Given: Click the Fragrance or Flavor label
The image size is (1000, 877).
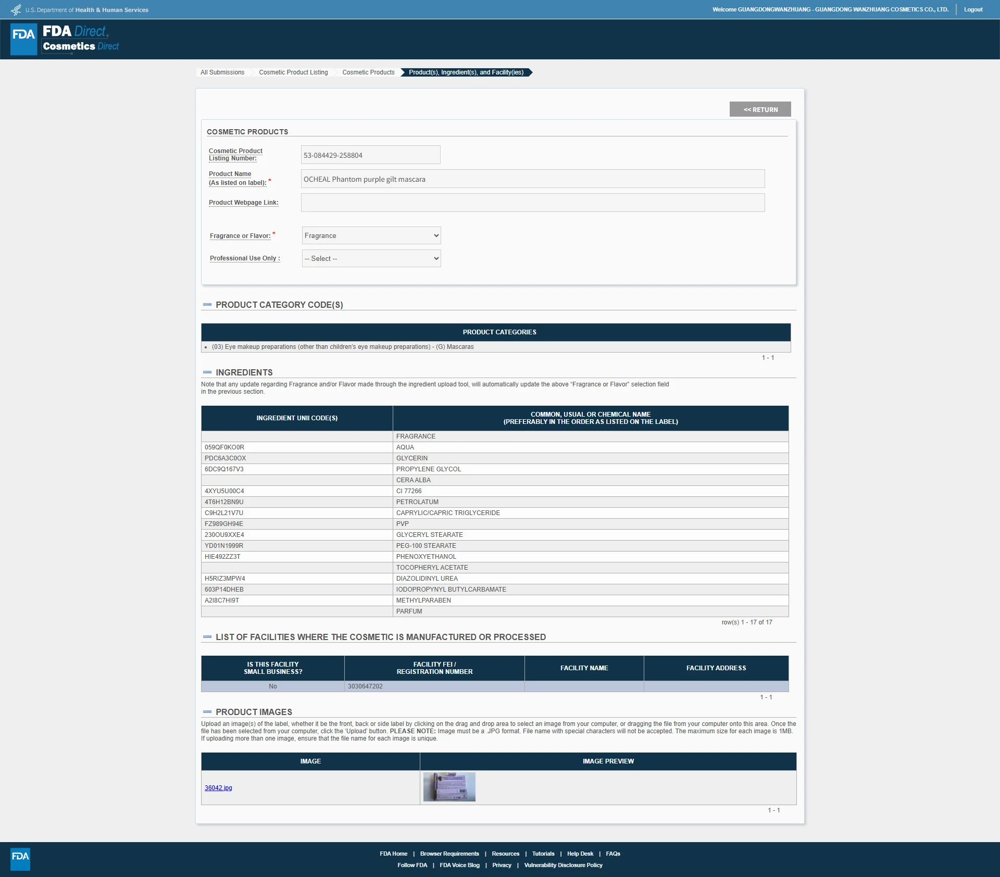Looking at the screenshot, I should click(240, 236).
